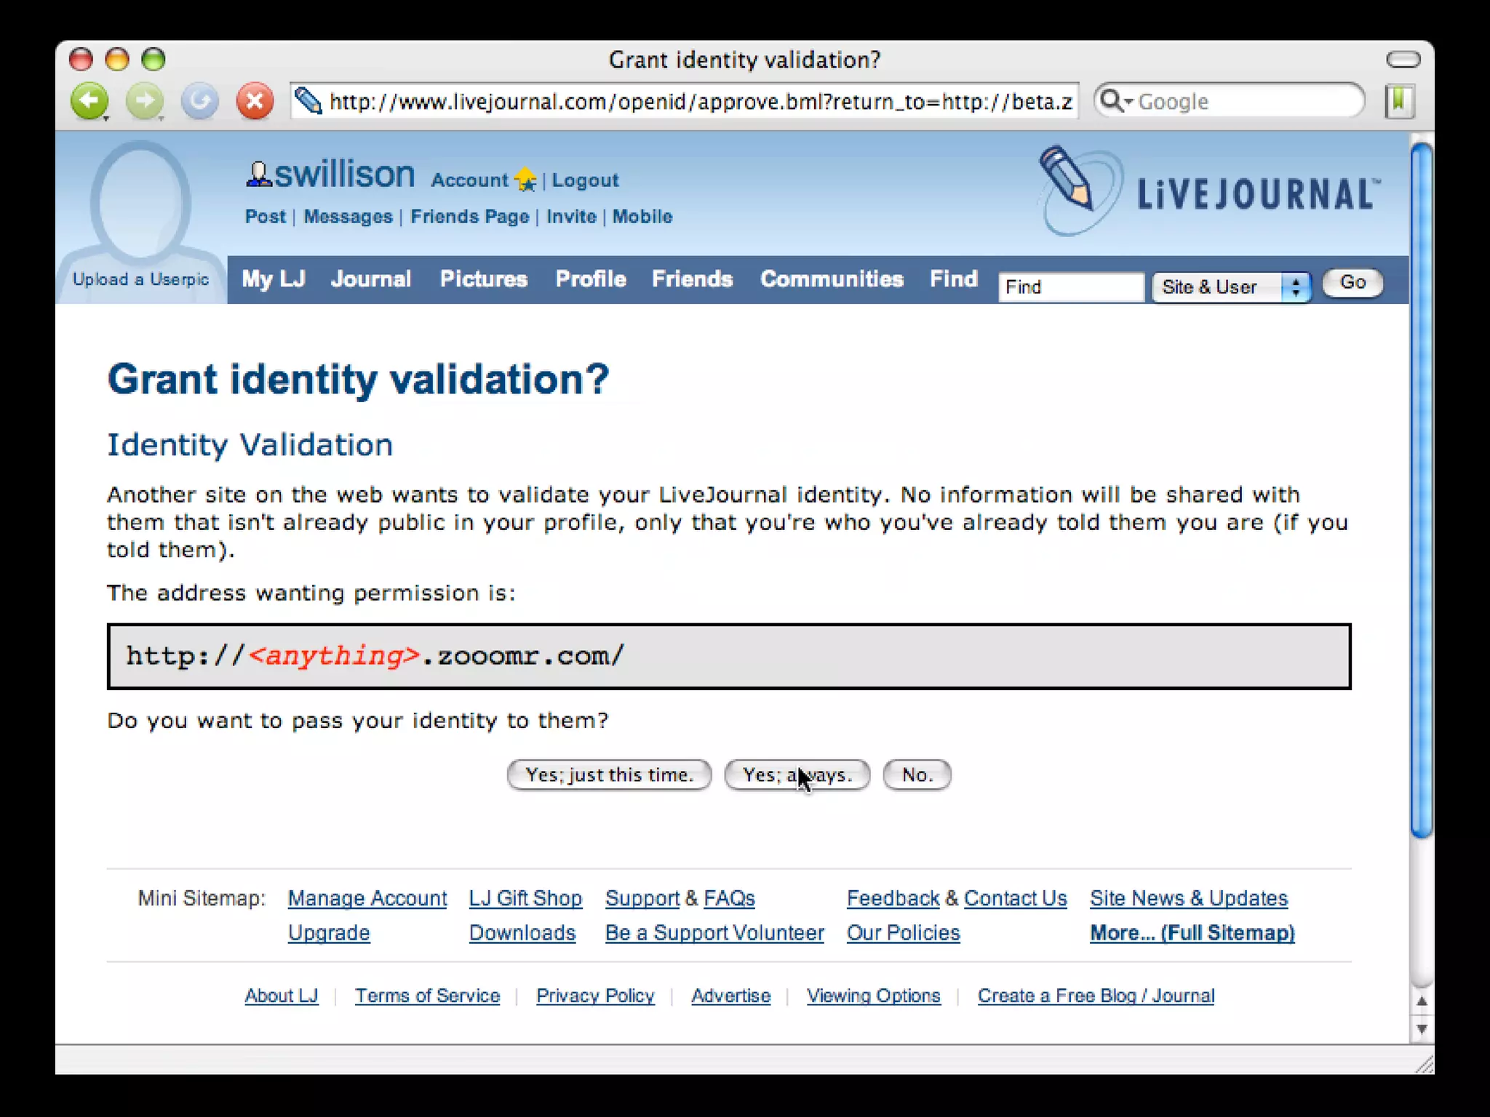Click the green bookmark icon in toolbar

click(x=1400, y=101)
